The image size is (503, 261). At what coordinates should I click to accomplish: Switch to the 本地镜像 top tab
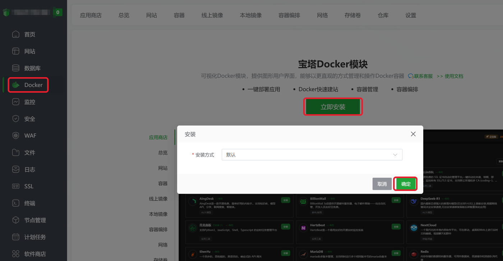tap(251, 15)
